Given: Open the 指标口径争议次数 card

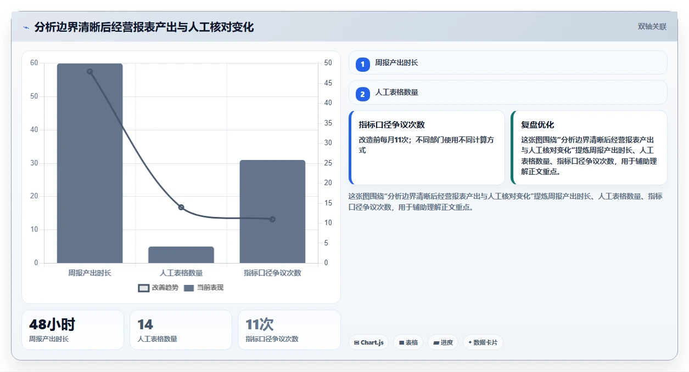Looking at the screenshot, I should (x=427, y=148).
